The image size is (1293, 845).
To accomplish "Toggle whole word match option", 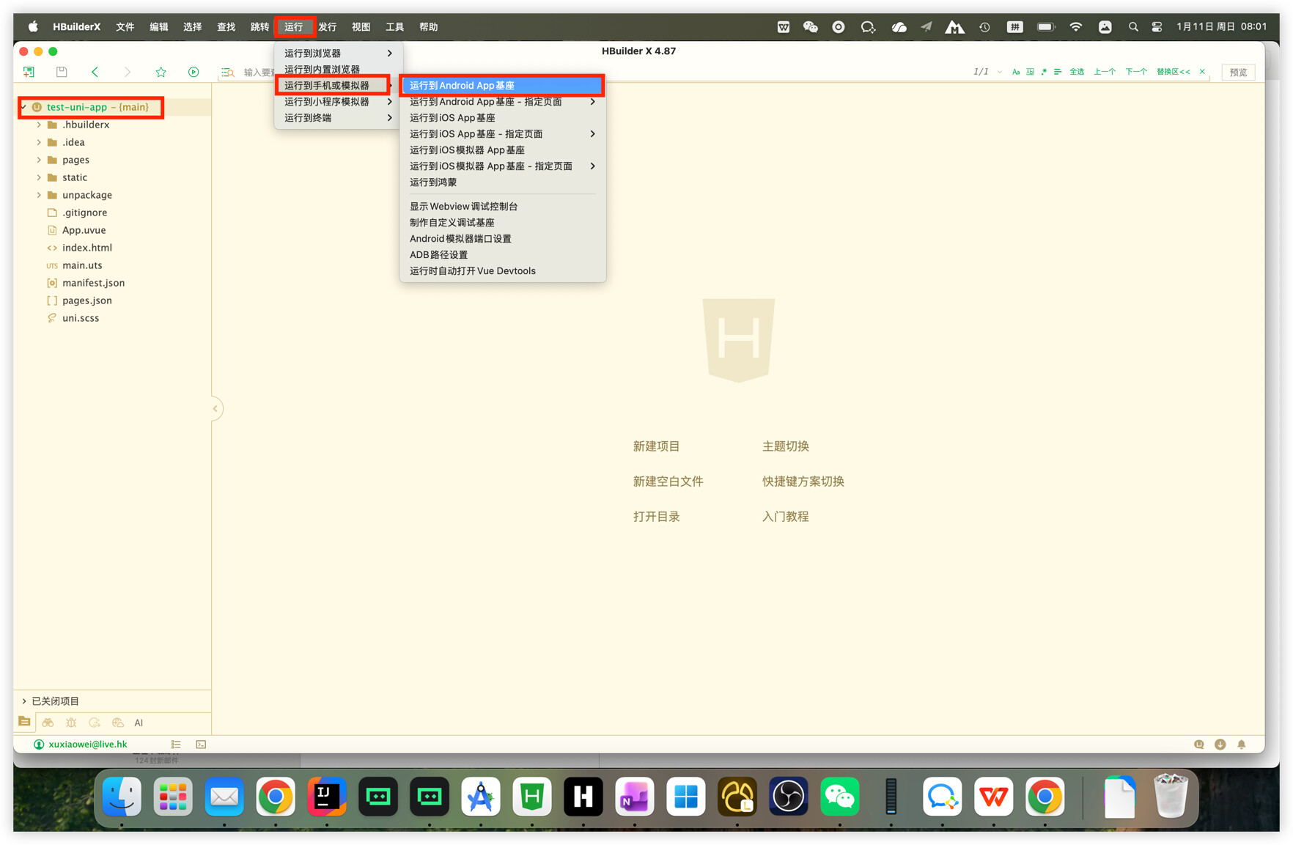I will point(1030,72).
